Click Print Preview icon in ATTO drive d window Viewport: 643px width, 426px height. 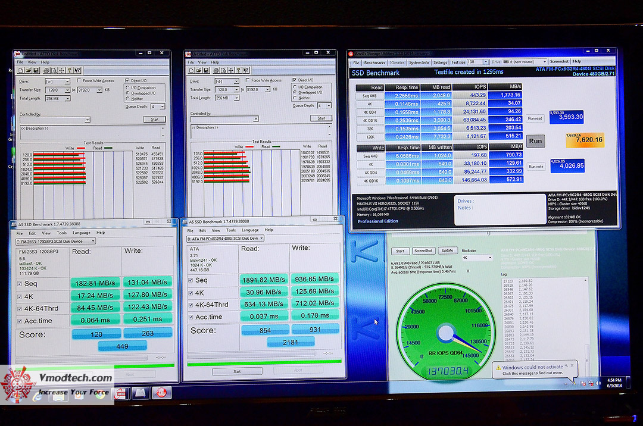click(x=223, y=70)
